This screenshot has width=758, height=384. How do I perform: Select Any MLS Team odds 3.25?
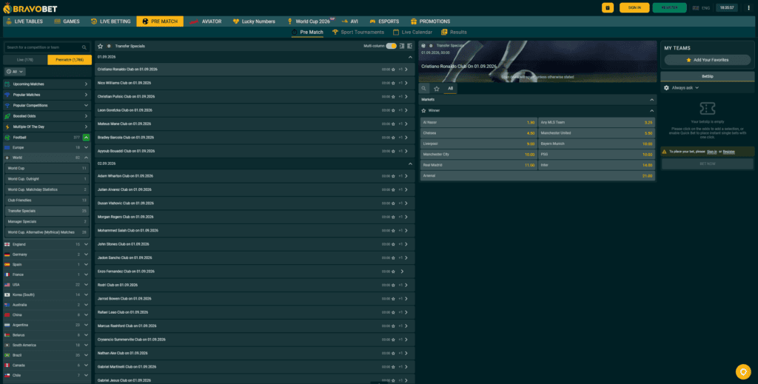[597, 123]
